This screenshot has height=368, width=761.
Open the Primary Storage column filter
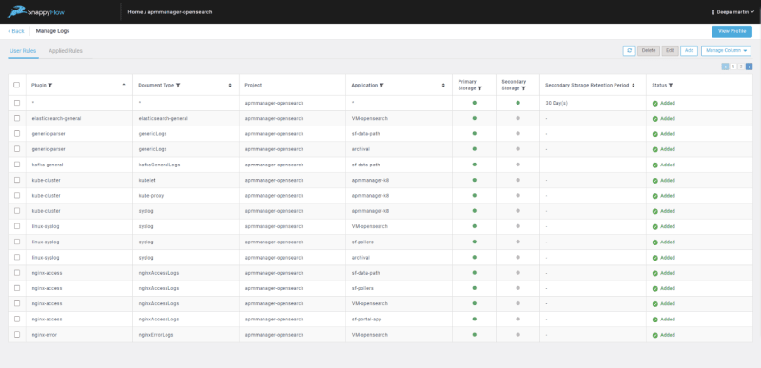[479, 88]
